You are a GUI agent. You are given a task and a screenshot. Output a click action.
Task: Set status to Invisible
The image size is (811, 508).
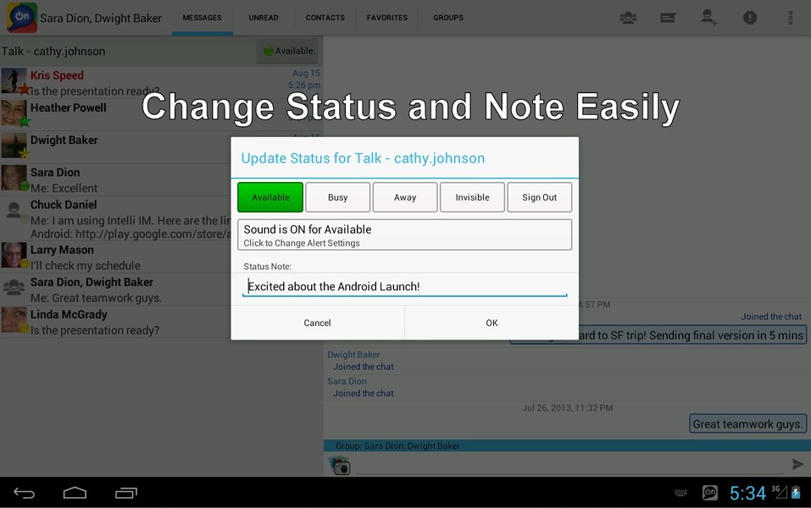472,197
